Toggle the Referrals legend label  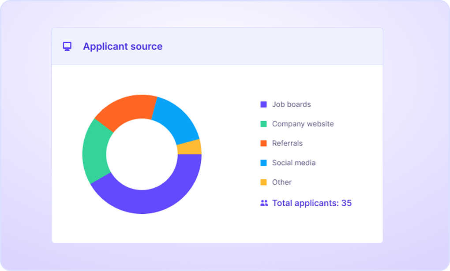(x=287, y=143)
